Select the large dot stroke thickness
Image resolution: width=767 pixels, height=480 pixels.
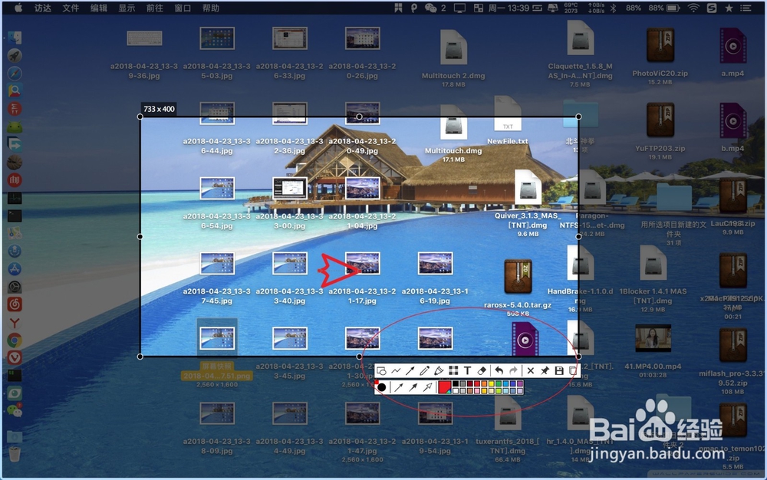(x=381, y=386)
